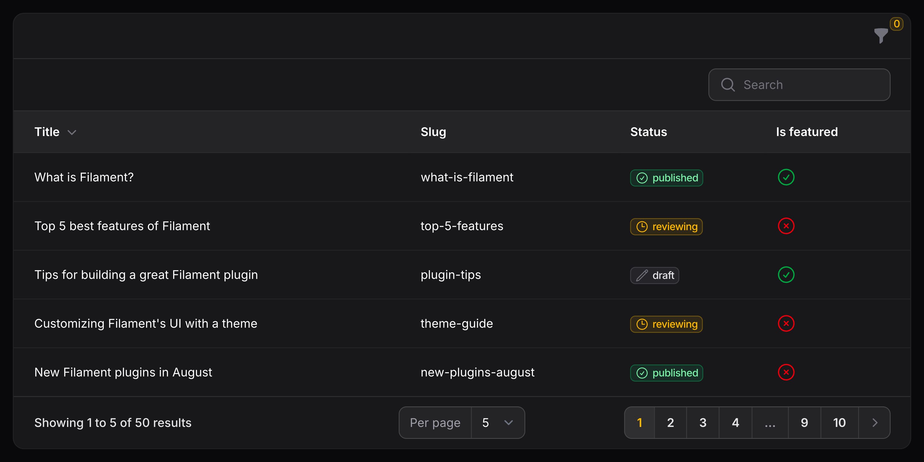This screenshot has height=462, width=924.
Task: Select 'Customizing Filament's UI with a theme'
Action: 146,324
